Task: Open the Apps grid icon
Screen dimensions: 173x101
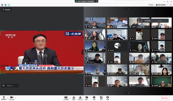Action: point(101,97)
